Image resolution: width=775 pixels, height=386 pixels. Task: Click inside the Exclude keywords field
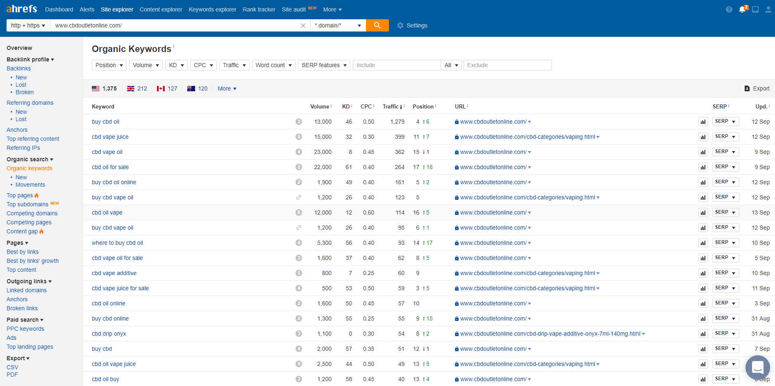pos(507,65)
